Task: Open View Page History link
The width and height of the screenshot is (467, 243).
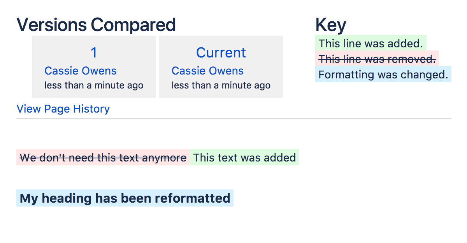Action: (63, 109)
